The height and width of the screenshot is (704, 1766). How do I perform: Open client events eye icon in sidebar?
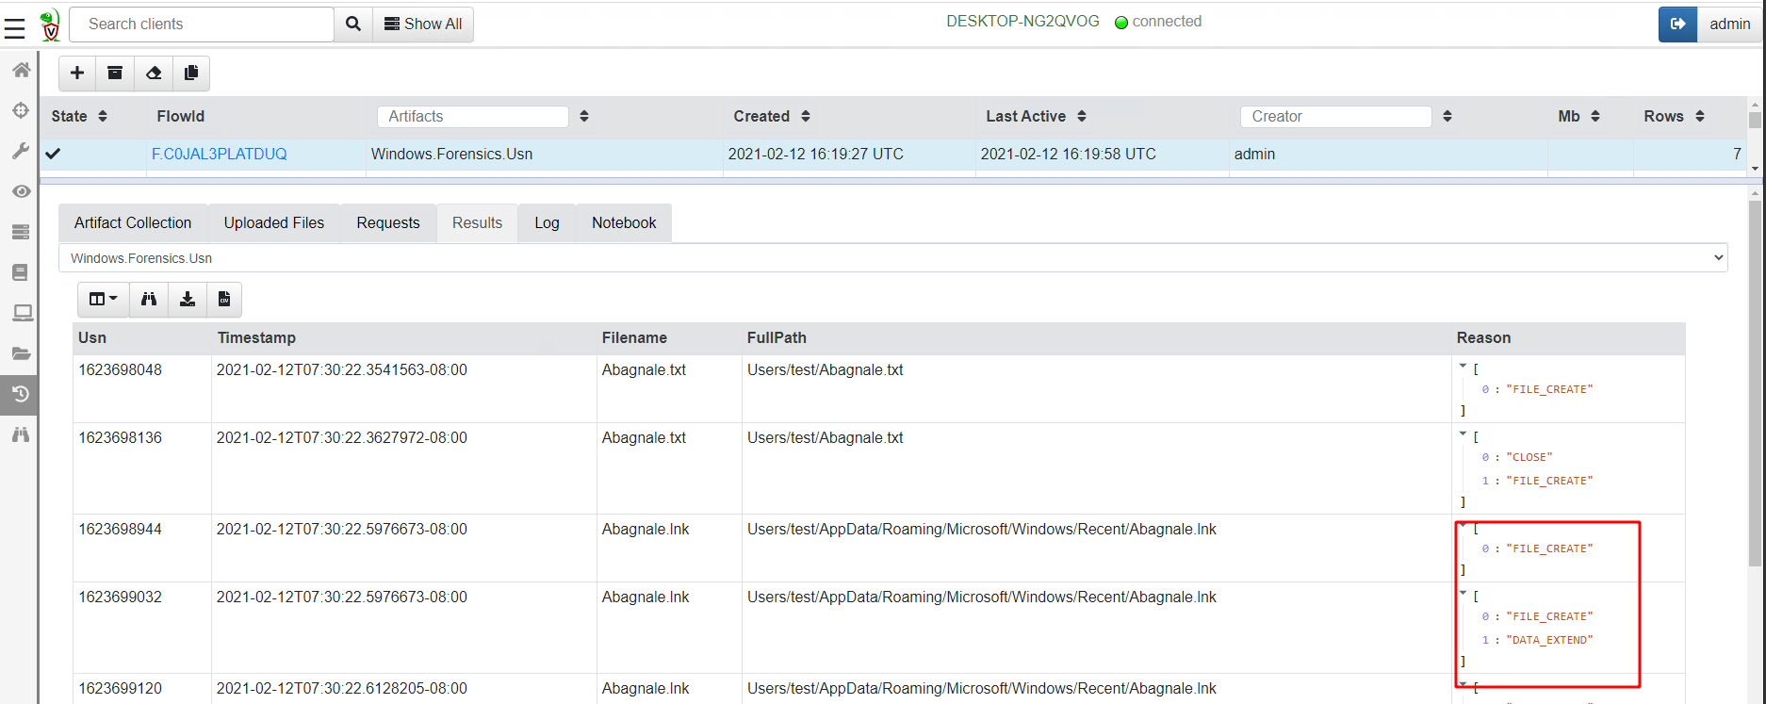[x=21, y=191]
